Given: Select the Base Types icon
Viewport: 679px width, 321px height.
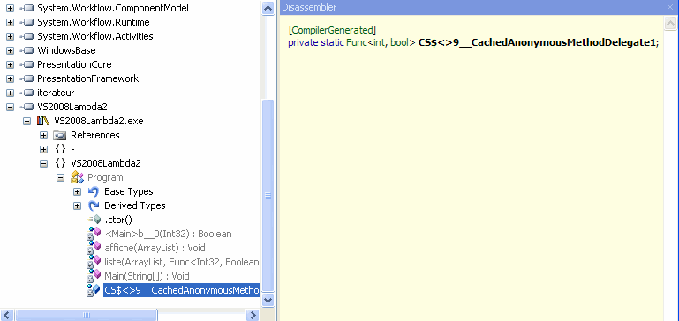Looking at the screenshot, I should (x=94, y=191).
